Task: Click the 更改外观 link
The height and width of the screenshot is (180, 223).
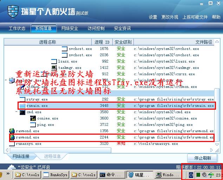Action: (170, 17)
